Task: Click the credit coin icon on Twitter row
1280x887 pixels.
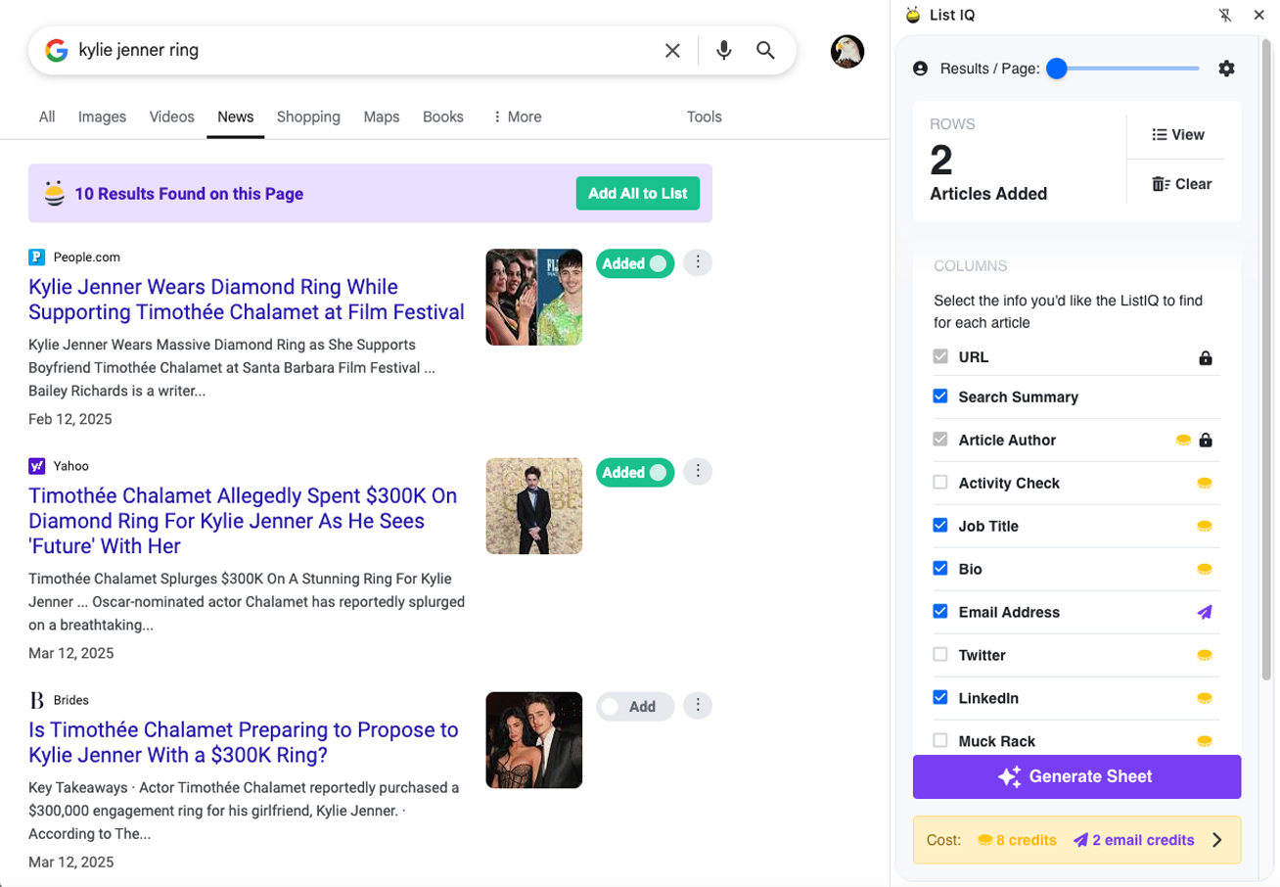Action: click(x=1206, y=656)
